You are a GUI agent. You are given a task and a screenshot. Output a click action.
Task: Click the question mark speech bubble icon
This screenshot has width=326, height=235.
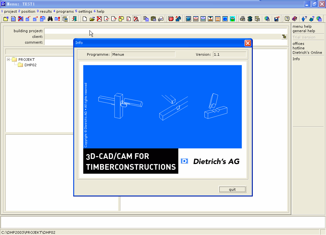point(287,19)
